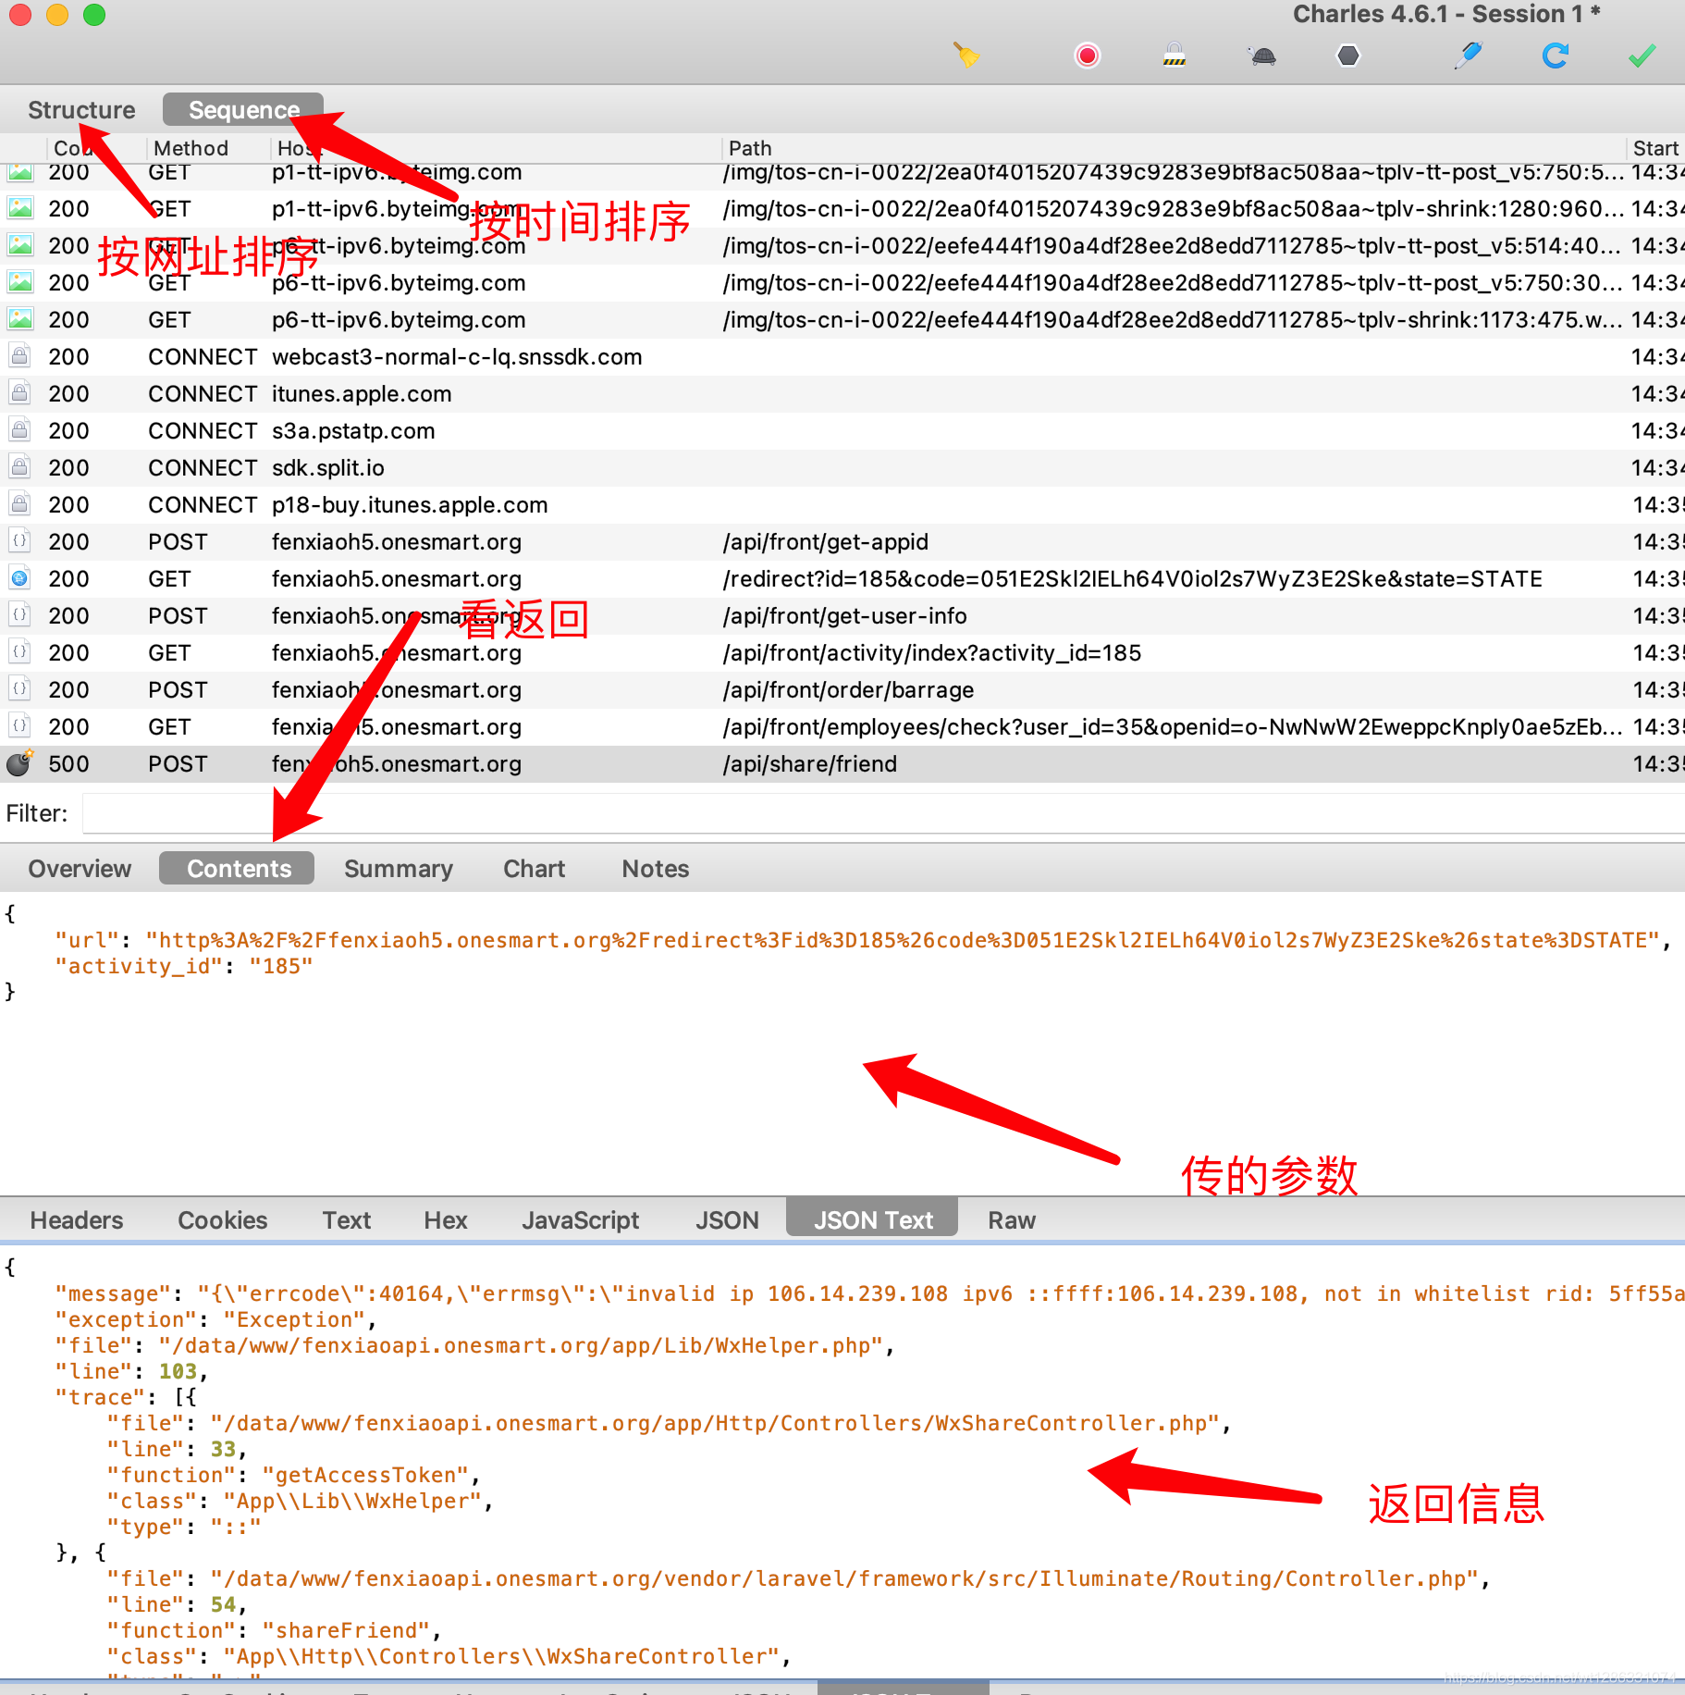Image resolution: width=1685 pixels, height=1695 pixels.
Task: Click the green Validate checkmark icon
Action: (x=1642, y=56)
